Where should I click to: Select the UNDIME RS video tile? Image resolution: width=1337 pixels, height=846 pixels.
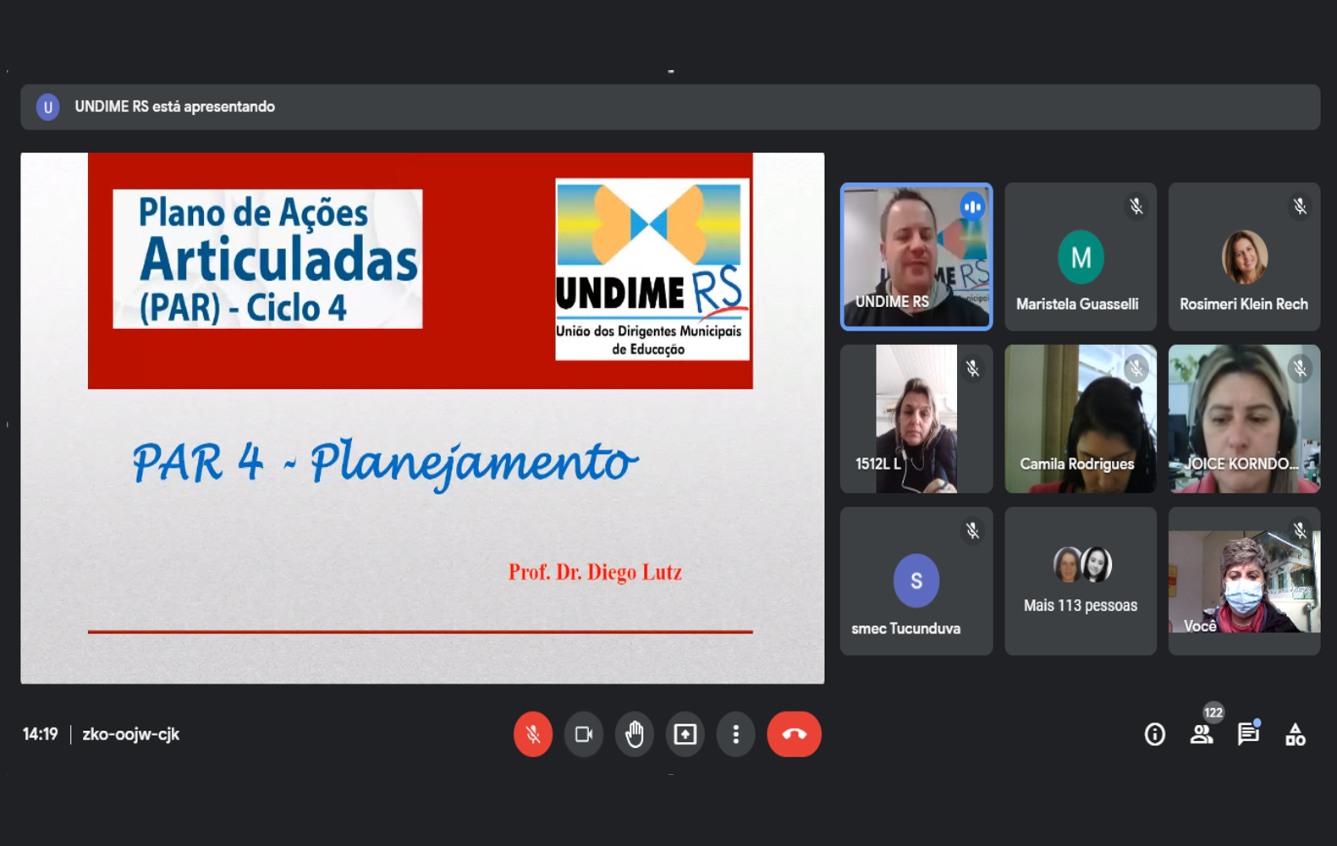coord(916,256)
